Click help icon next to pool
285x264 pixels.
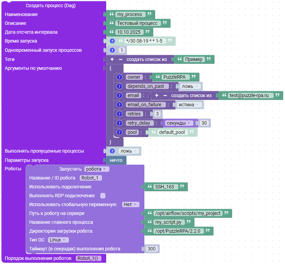click(119, 133)
